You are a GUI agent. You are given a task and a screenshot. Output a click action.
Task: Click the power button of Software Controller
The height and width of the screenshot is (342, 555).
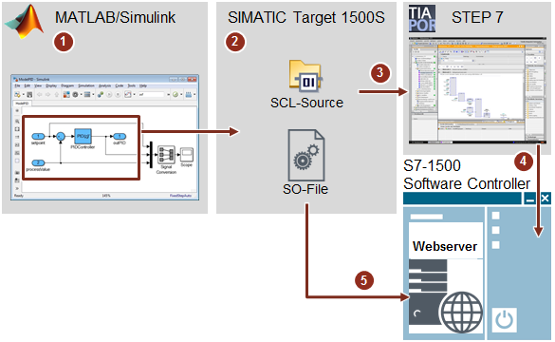coord(505,319)
